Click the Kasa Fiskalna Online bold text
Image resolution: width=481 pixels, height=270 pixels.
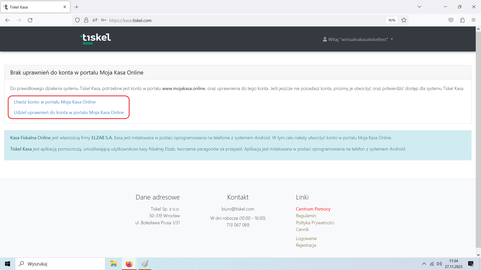[x=30, y=138]
